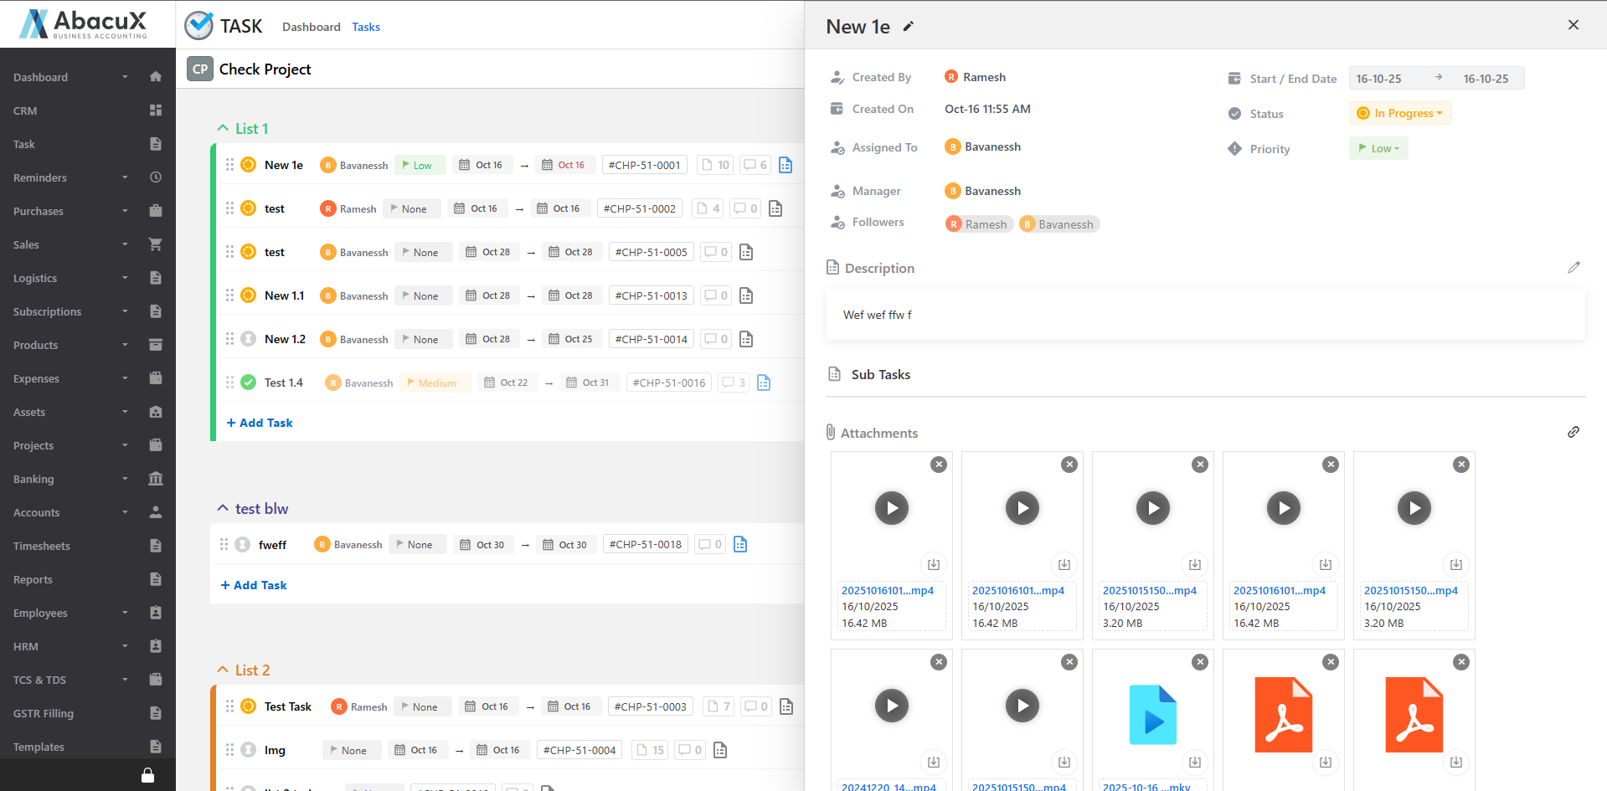
Task: Remove the first video attachment
Action: coord(939,465)
